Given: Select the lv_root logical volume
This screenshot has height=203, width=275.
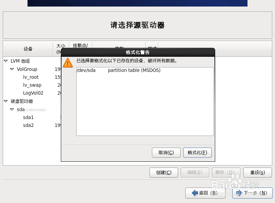Looking at the screenshot, I should (x=30, y=77).
